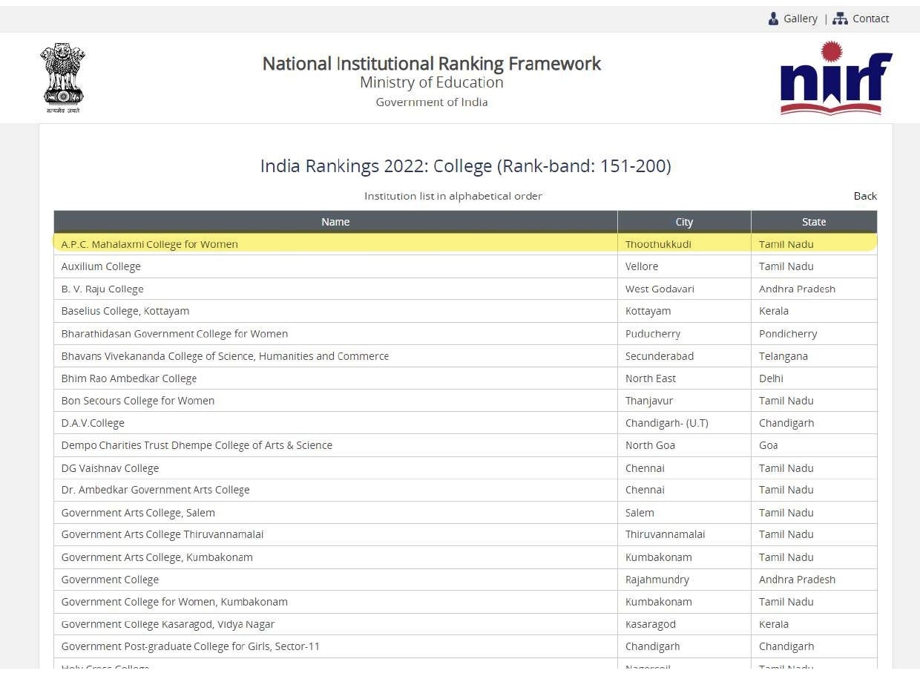Select Government College for Women, Kumbakonam

tap(174, 602)
